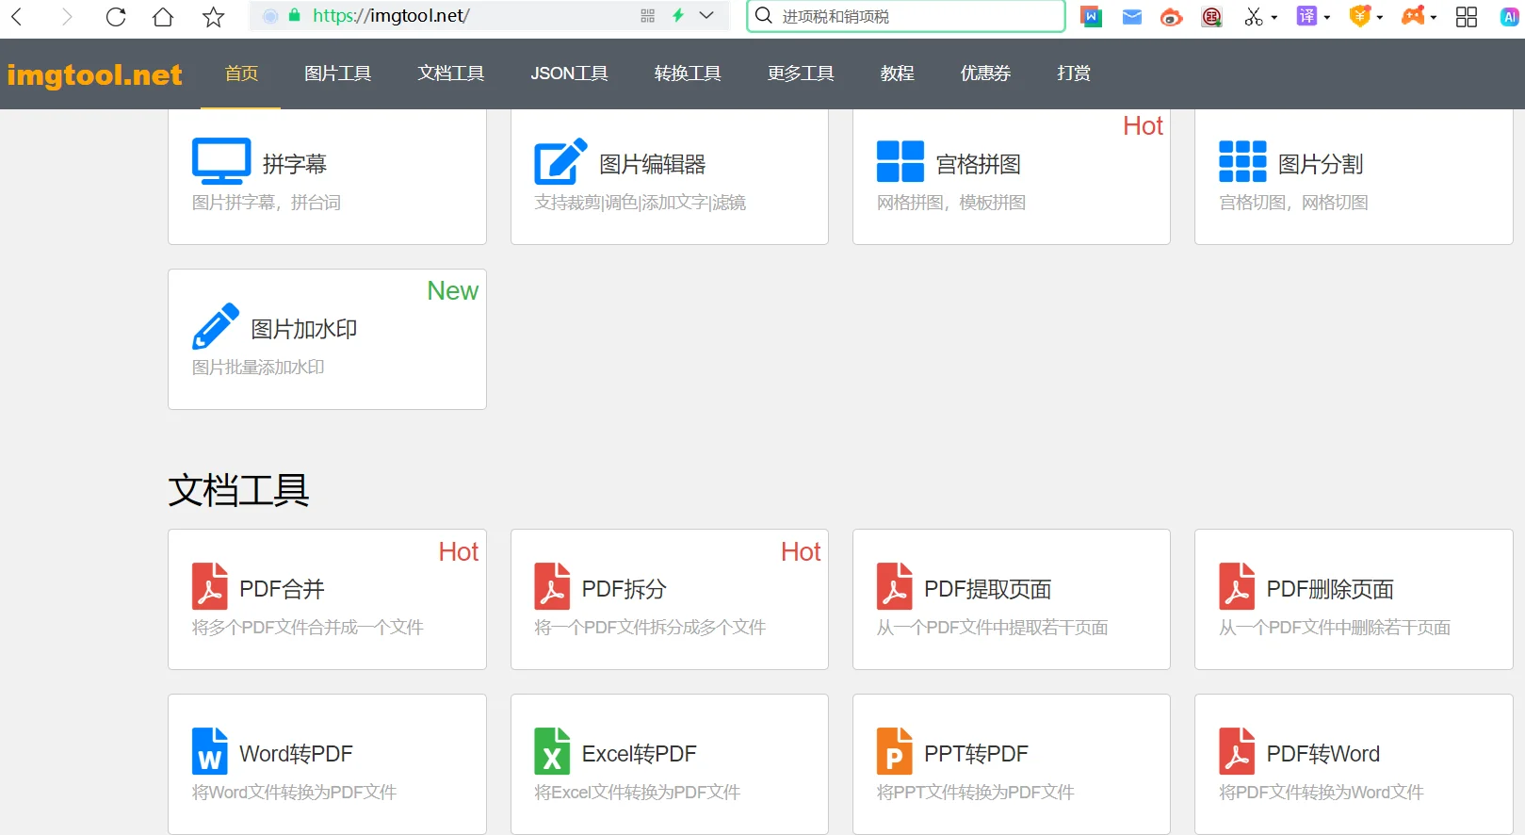1525x835 pixels.
Task: Click the Word转PDF blue W icon
Action: pyautogui.click(x=210, y=751)
